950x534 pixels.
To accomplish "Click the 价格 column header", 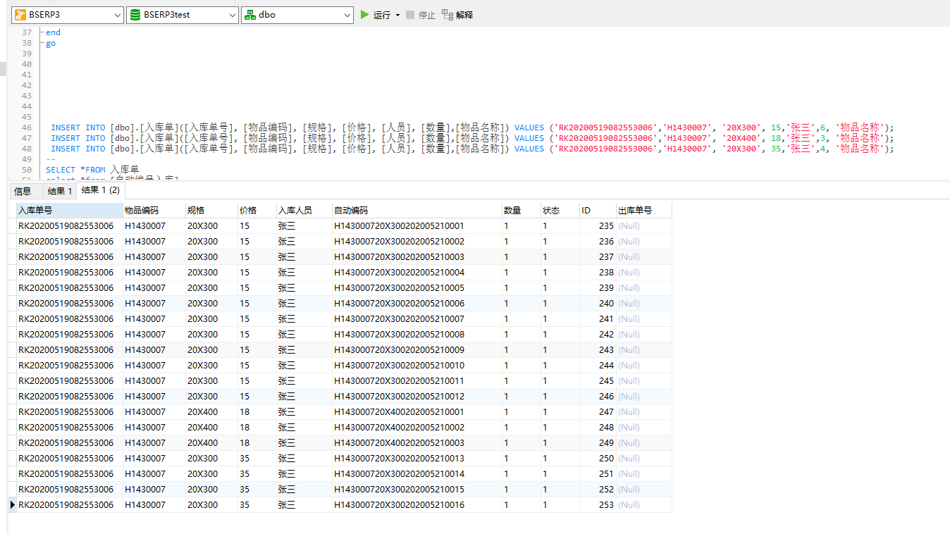I will tap(257, 210).
